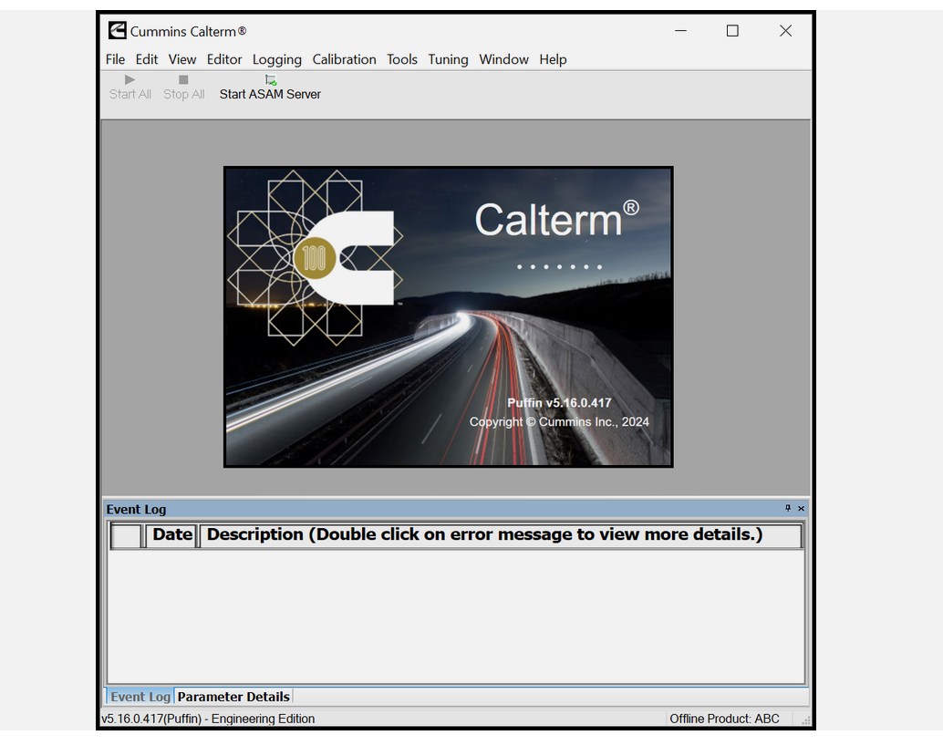Open the Calibration menu
This screenshot has height=756, width=943.
click(x=344, y=59)
